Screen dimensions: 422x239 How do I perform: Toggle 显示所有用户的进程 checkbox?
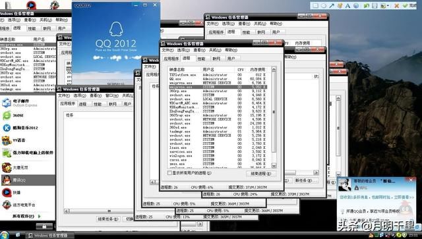click(169, 173)
